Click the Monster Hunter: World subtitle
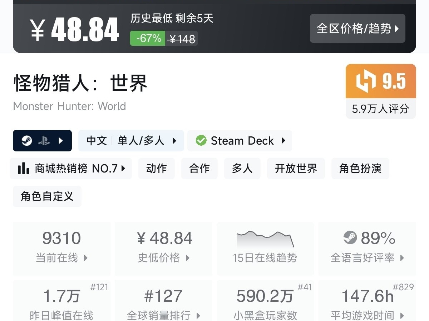 point(69,106)
